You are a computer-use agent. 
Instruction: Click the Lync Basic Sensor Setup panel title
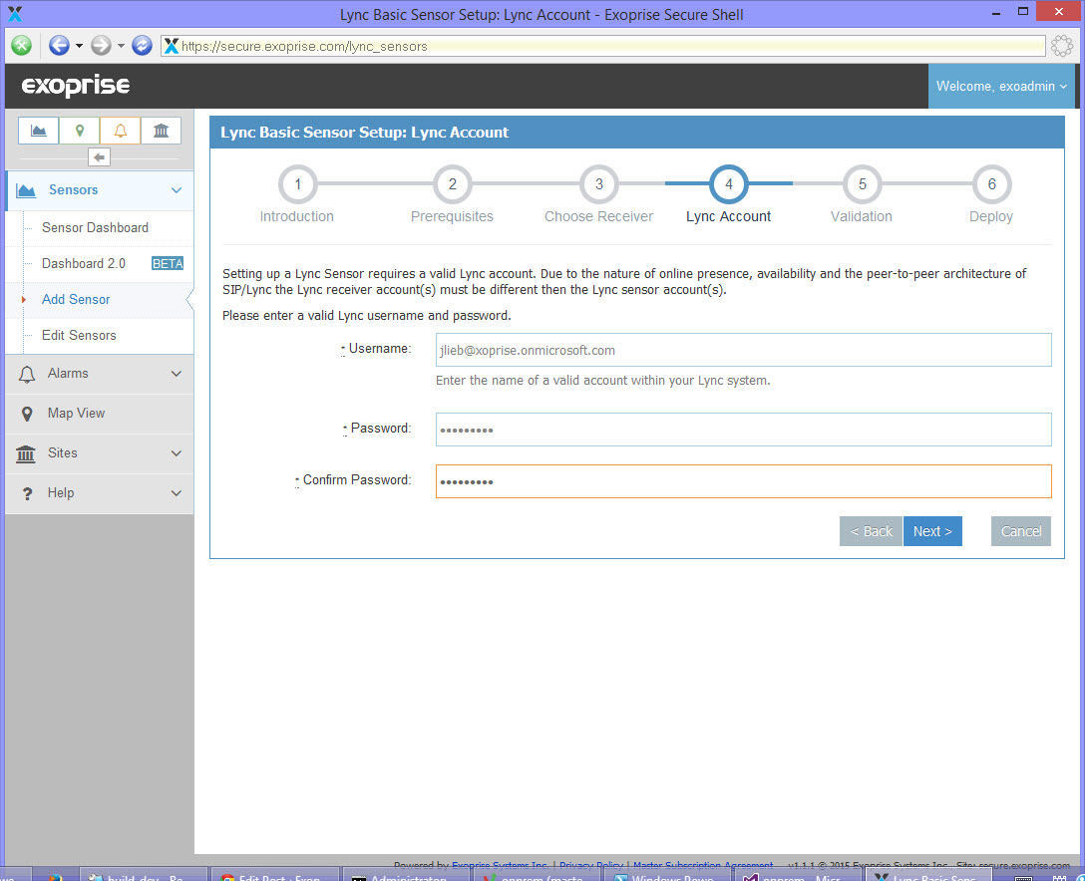[364, 133]
